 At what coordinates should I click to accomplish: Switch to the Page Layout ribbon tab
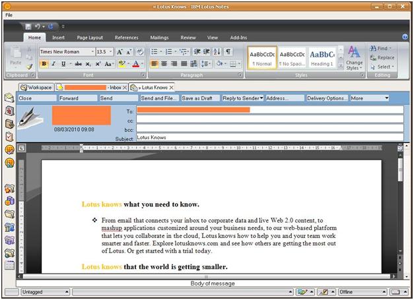(x=90, y=38)
